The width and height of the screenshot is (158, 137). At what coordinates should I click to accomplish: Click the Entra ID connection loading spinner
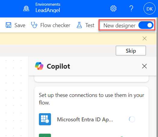point(132,119)
